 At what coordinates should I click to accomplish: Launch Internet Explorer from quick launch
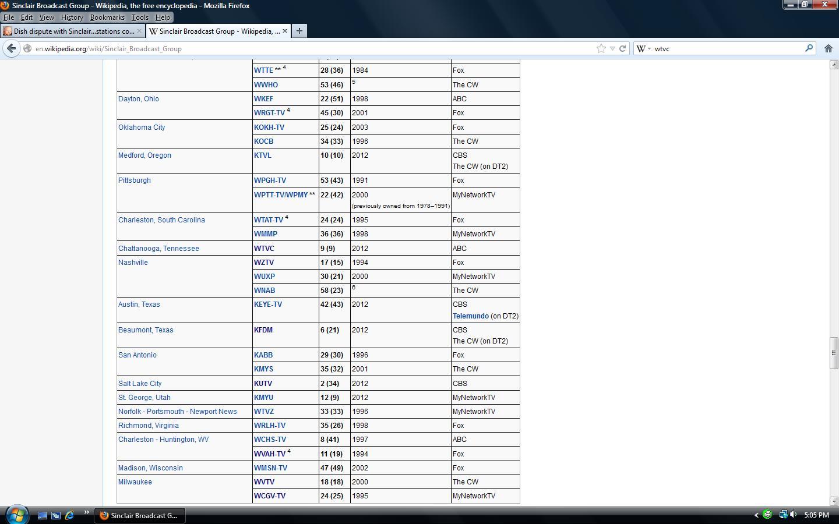click(69, 515)
